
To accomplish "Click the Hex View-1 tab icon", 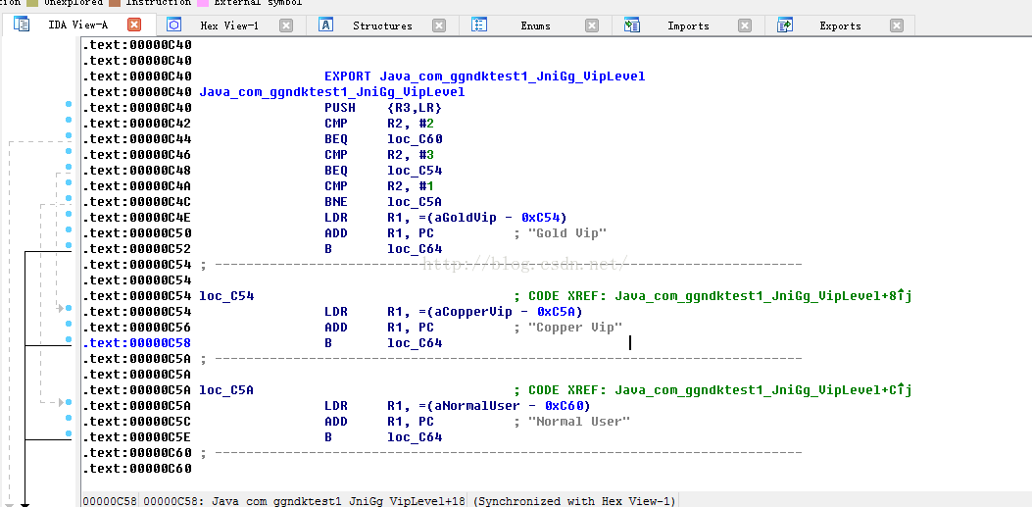I will click(173, 25).
